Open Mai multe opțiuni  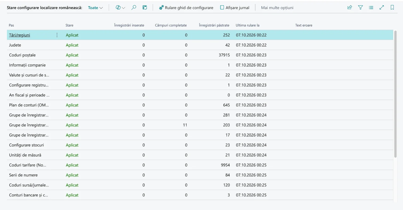[277, 8]
